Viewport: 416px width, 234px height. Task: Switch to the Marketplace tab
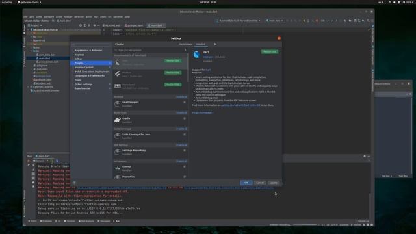(x=185, y=44)
